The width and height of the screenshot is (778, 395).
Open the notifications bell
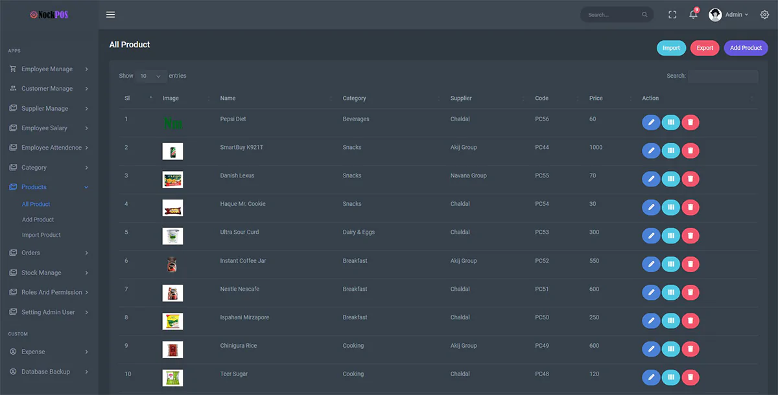pos(693,15)
